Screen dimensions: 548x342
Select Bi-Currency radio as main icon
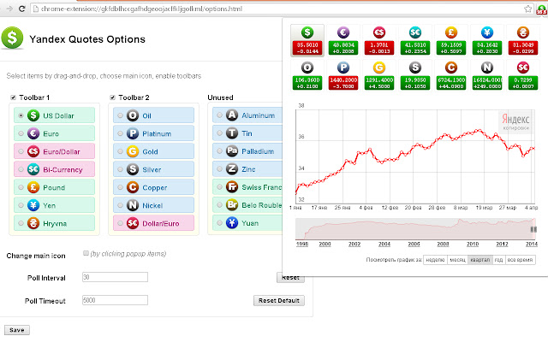coord(21,169)
